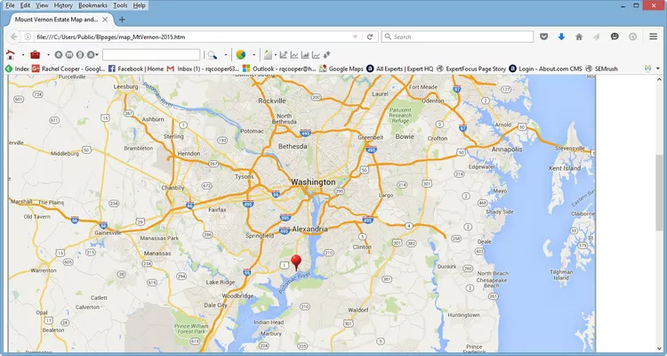Select the Mount Vernon Estate Map tab
This screenshot has height=356, width=667.
pyautogui.click(x=53, y=20)
